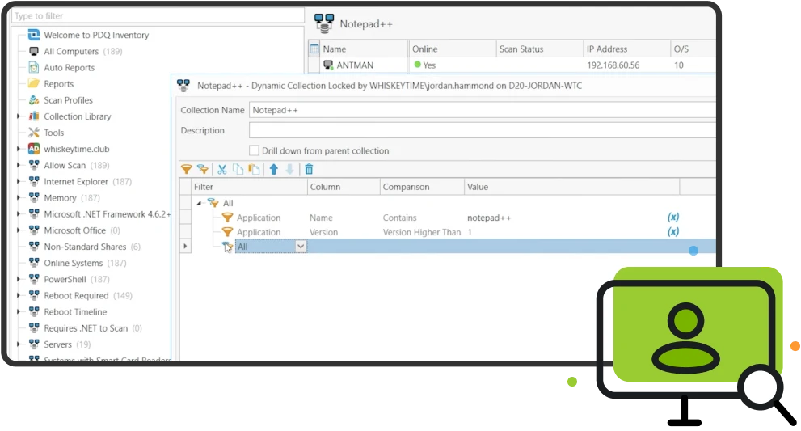Screen dimensions: 801x431
Task: Open the All group filter type dropdown
Action: [301, 247]
